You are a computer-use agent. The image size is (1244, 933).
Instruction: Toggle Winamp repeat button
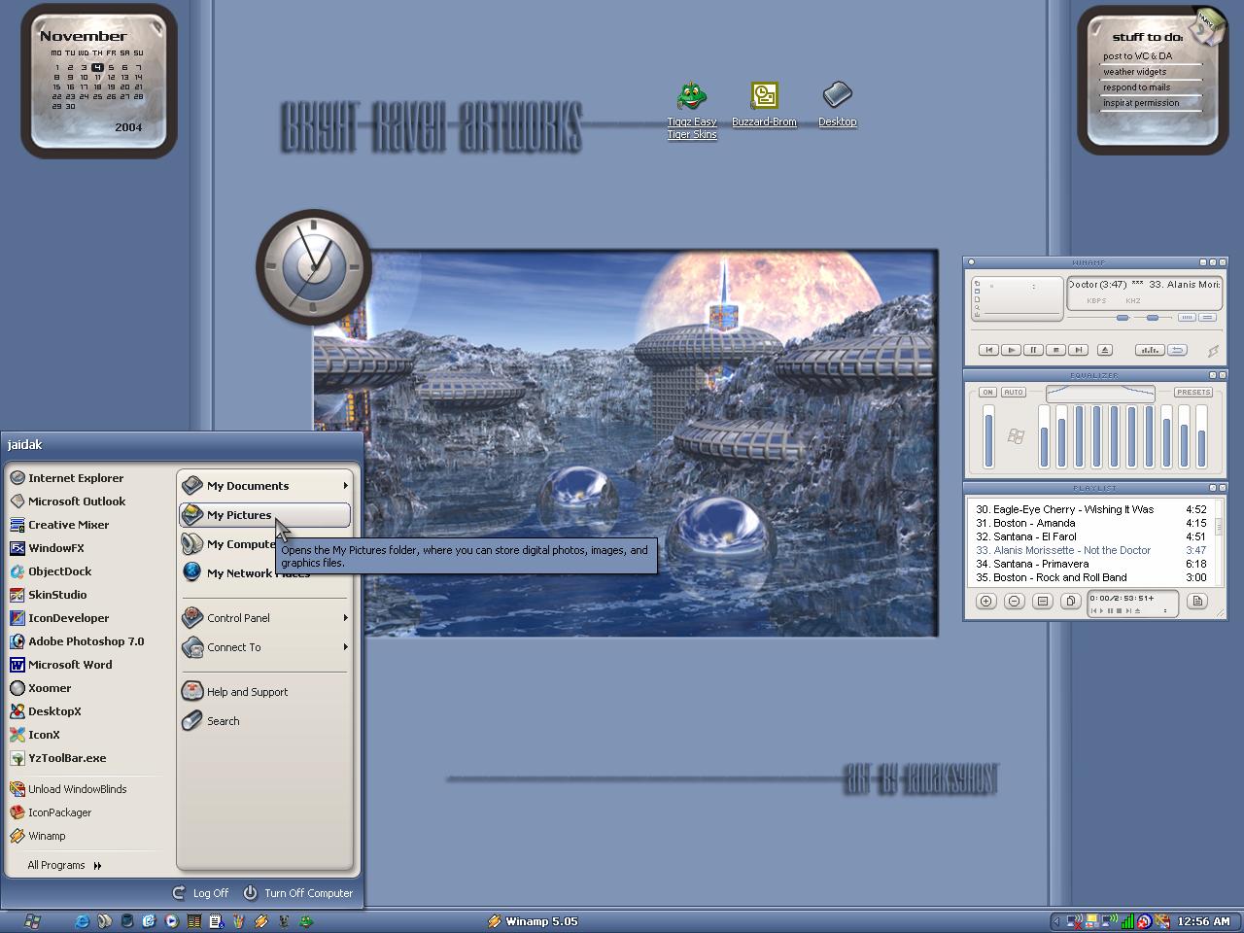pos(1177,350)
